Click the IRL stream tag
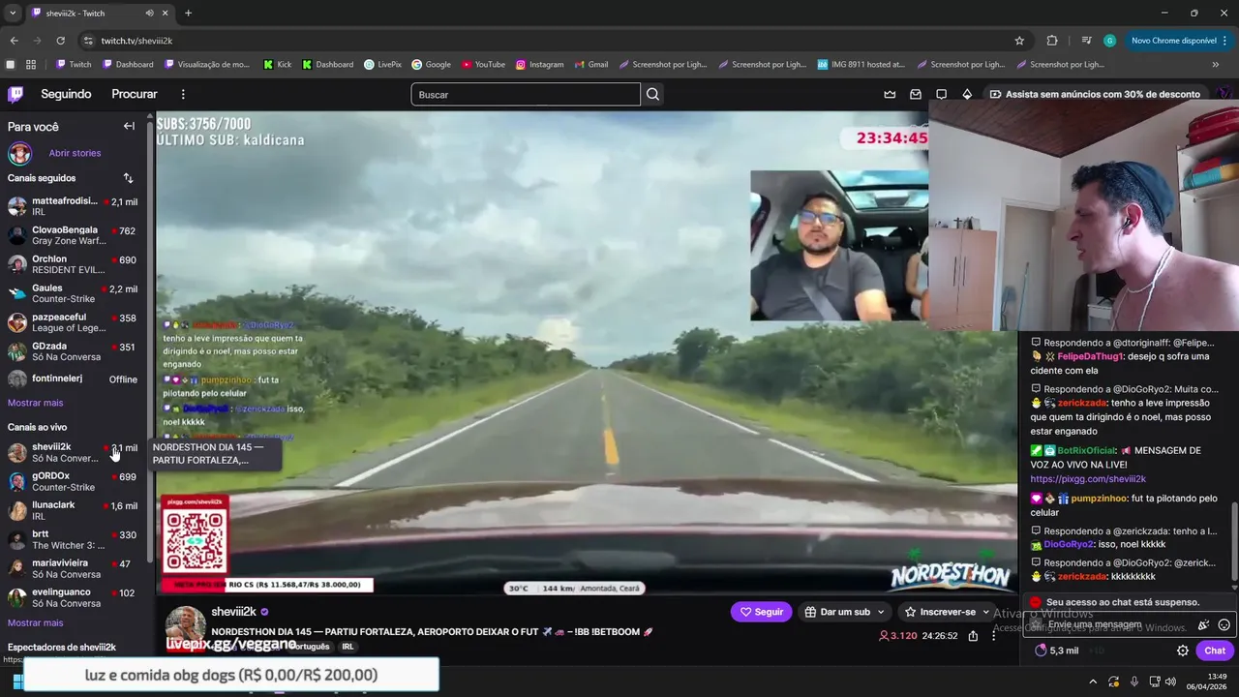Screen dimensions: 1239x697 click(x=348, y=647)
